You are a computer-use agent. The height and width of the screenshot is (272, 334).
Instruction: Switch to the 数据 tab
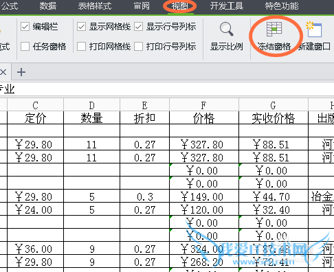(x=47, y=6)
